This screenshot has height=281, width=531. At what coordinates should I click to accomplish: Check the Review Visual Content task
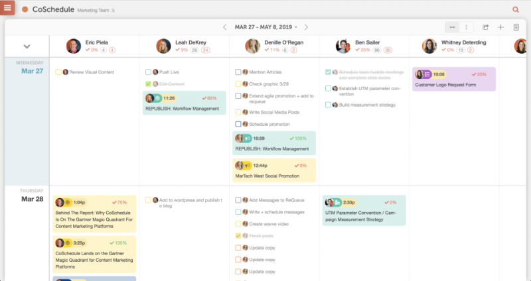pos(58,72)
